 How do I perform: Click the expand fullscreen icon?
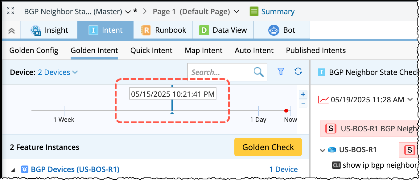(x=10, y=10)
